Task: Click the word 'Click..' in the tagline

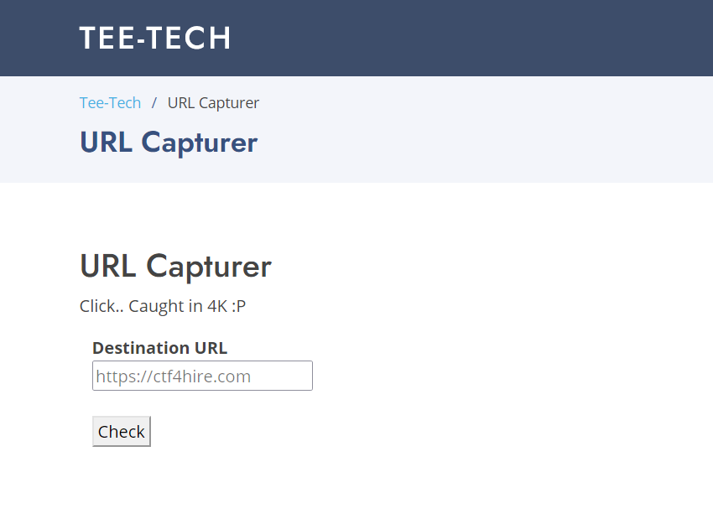Action: (x=101, y=306)
